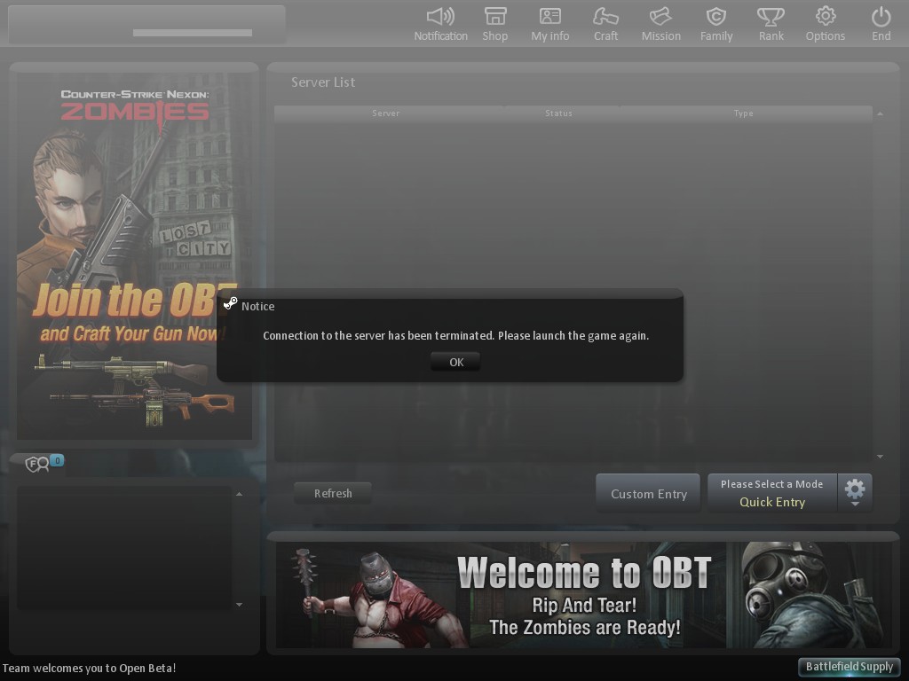This screenshot has width=909, height=681.
Task: Open the in-game Shop
Action: pos(495,22)
